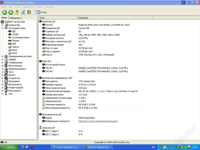Click the Отображение display icon
The height and width of the screenshot is (150, 200).
6,62
